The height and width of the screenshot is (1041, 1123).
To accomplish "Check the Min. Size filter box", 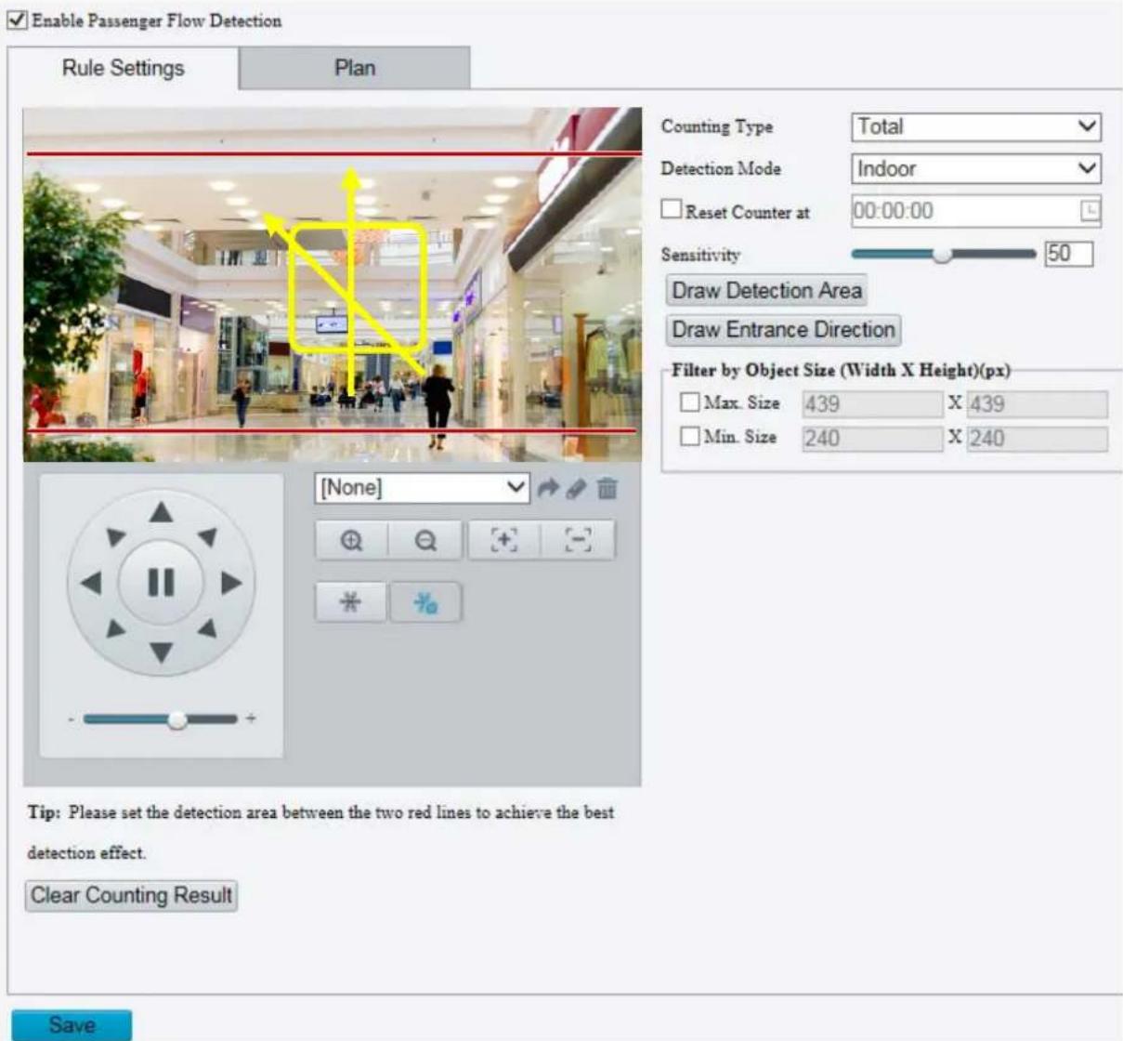I will click(689, 436).
